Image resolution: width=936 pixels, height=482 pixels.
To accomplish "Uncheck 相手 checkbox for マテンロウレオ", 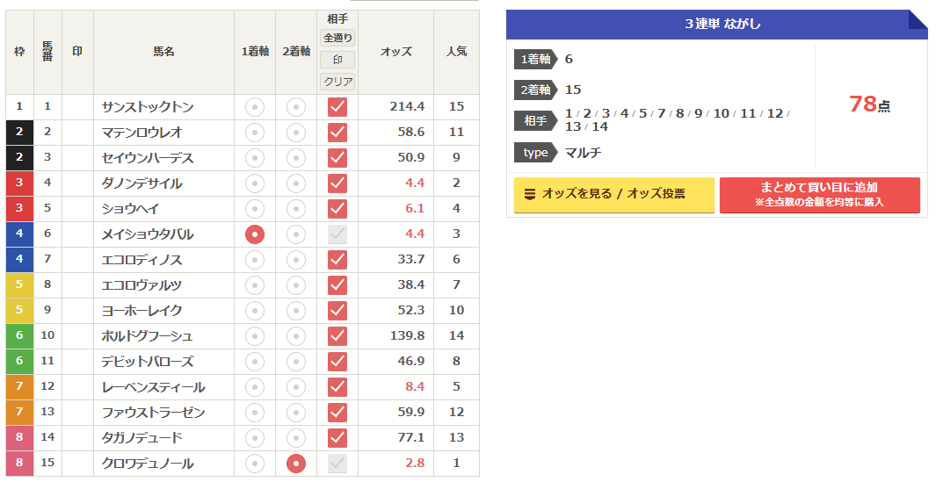I will 337,133.
